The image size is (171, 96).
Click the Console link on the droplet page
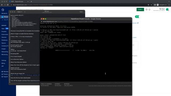tap(134, 23)
